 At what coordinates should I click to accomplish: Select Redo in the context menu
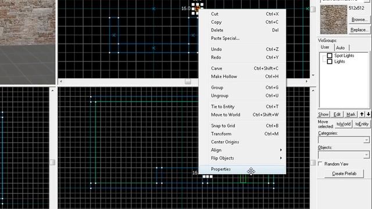click(x=242, y=57)
